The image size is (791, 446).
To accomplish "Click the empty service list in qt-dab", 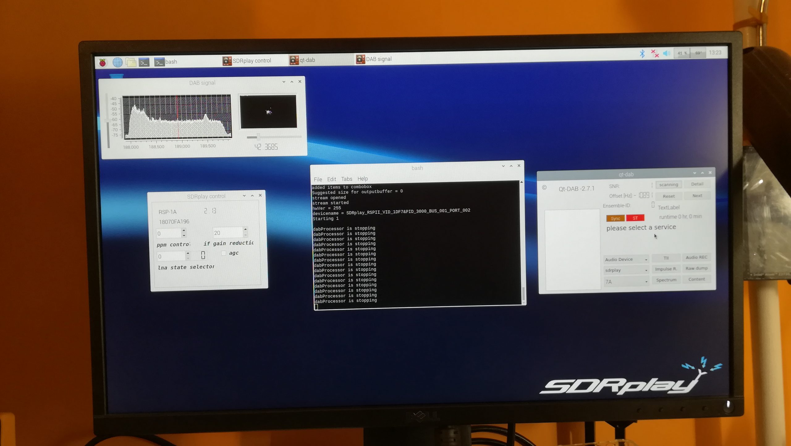I will [x=573, y=250].
